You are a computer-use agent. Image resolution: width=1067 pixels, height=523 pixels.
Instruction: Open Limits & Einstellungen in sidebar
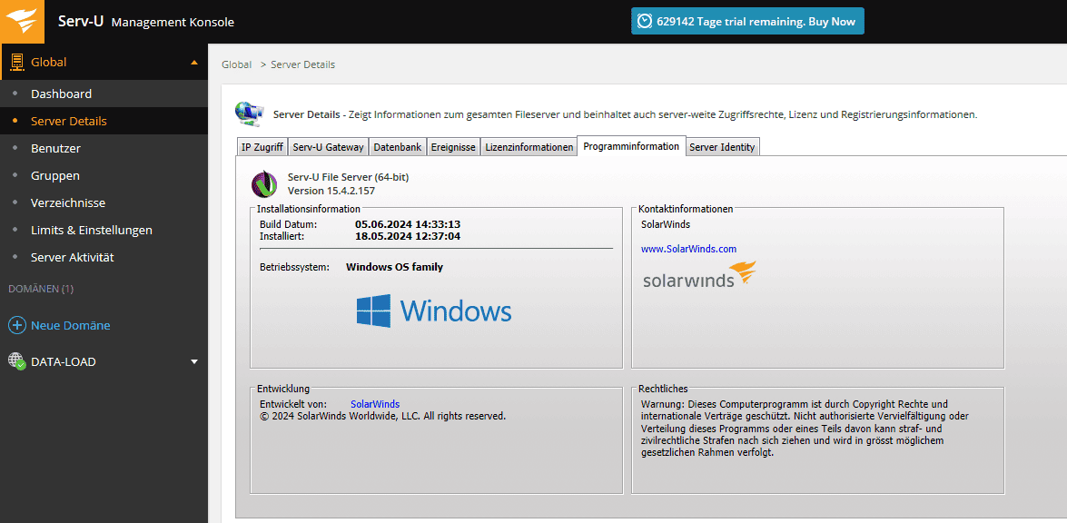coord(104,230)
